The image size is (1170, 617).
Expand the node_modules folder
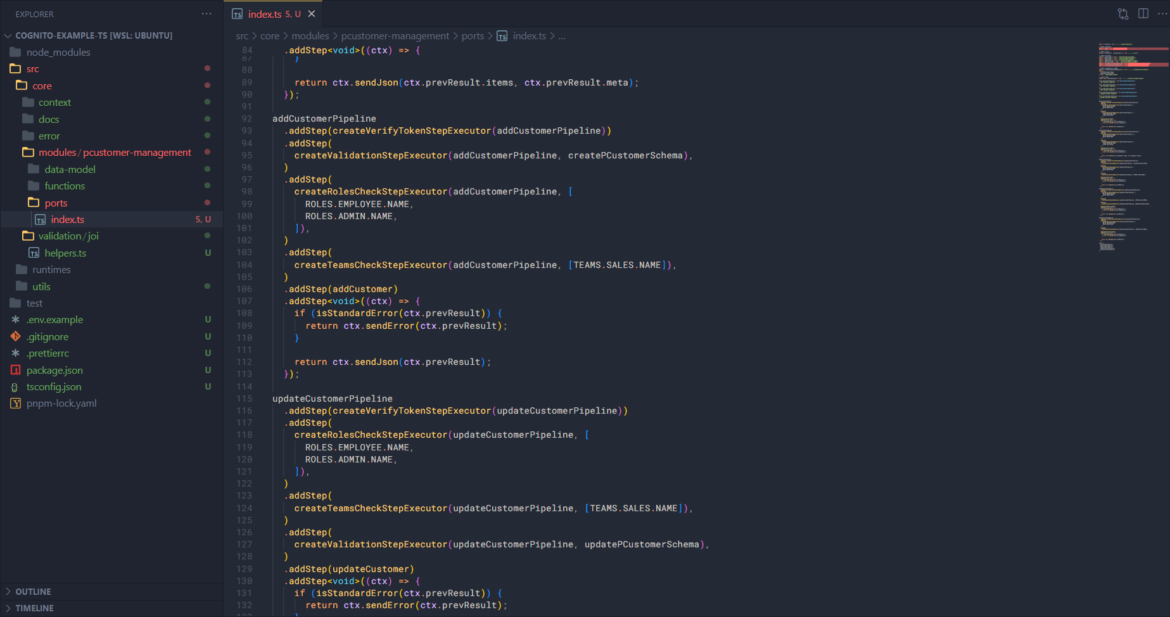point(58,53)
